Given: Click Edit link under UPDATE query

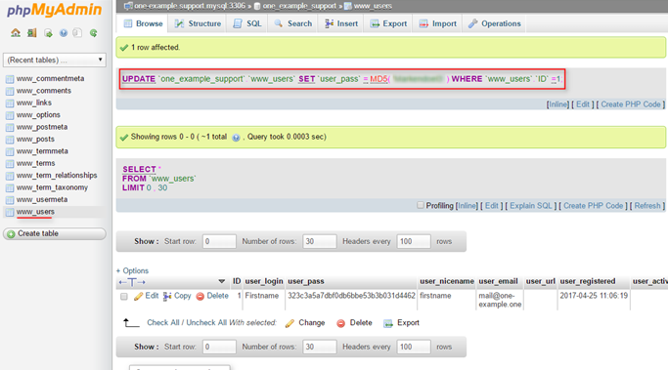Looking at the screenshot, I should click(582, 104).
